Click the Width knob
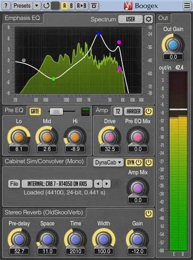This screenshot has width=193, height=260. (x=104, y=240)
